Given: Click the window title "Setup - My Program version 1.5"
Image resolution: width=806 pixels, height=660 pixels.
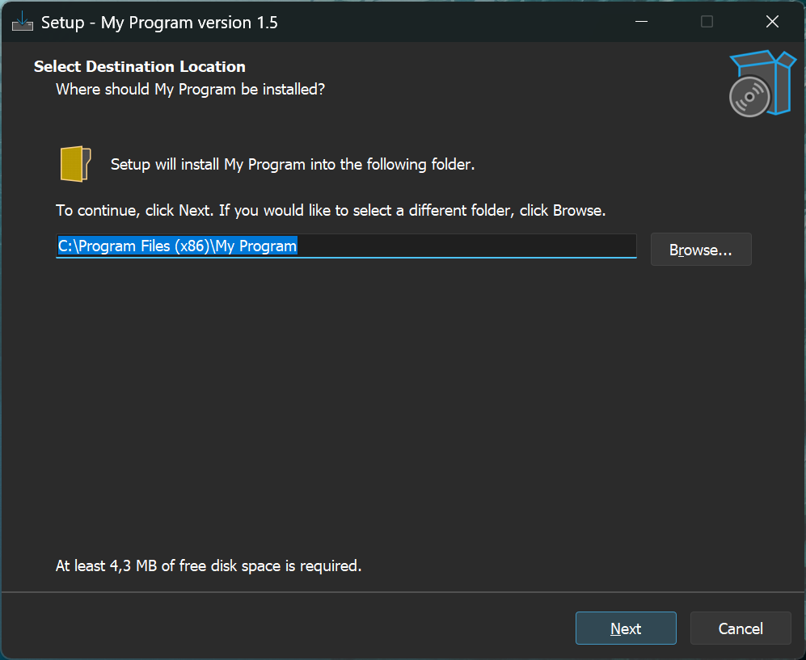Looking at the screenshot, I should click(159, 23).
